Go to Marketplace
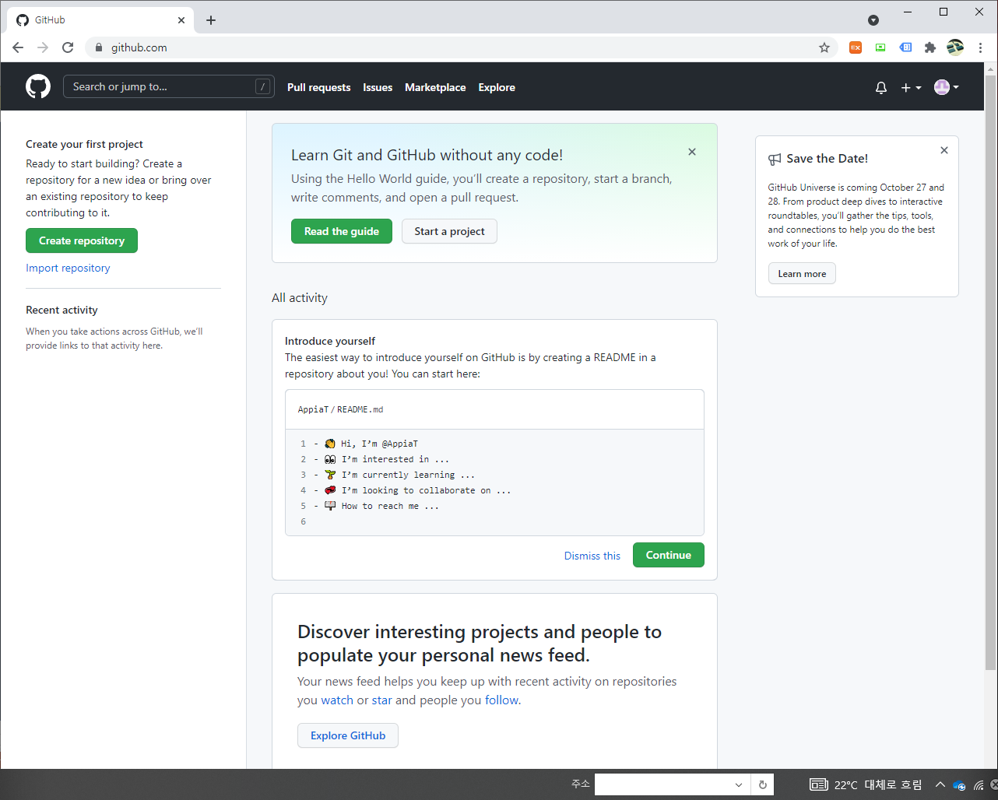 435,87
